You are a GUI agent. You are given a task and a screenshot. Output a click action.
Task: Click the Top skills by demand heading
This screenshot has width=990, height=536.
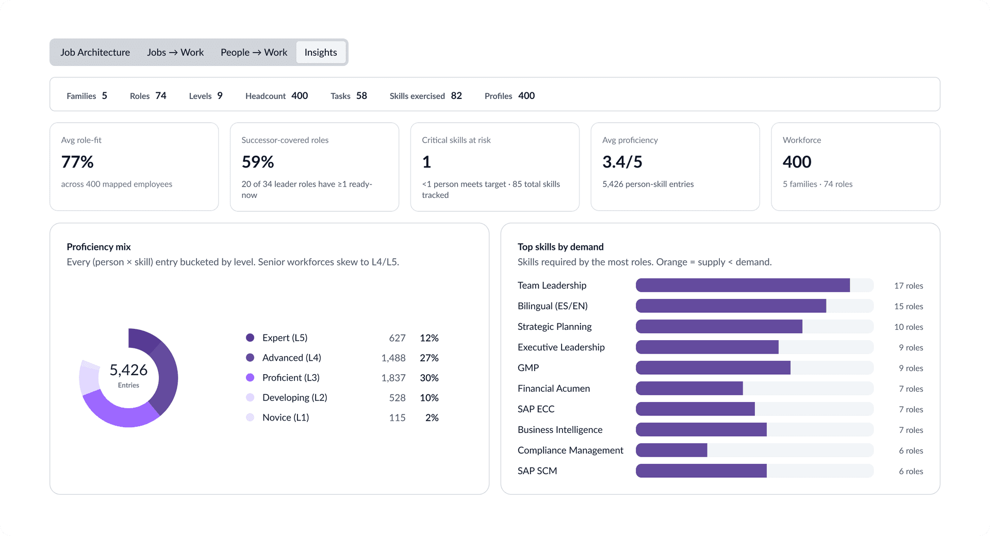click(560, 247)
